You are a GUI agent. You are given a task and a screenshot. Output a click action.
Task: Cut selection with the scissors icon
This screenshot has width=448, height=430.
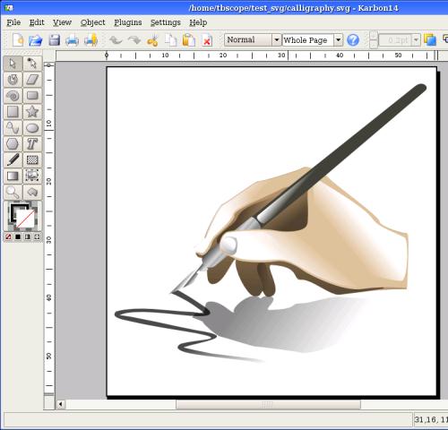(152, 40)
